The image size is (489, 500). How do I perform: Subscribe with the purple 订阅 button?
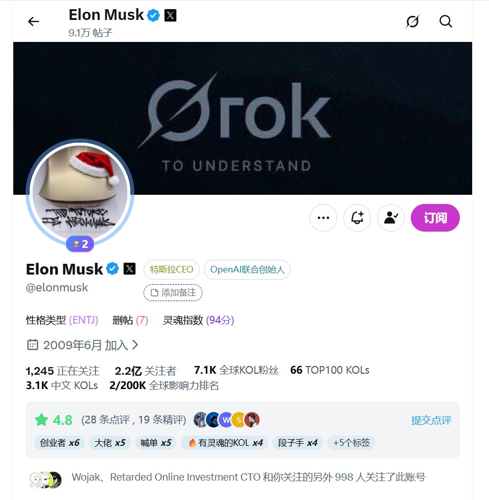pyautogui.click(x=435, y=218)
